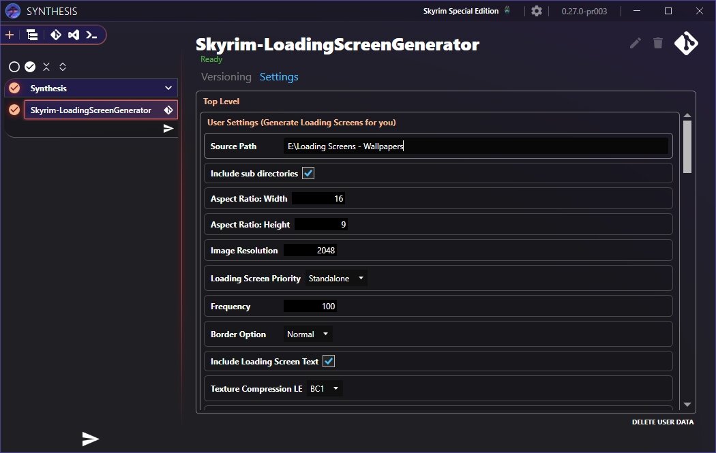Click the Skyrim-LoadingScreenGenerator title
Viewport: 716px width, 453px height.
coord(338,45)
